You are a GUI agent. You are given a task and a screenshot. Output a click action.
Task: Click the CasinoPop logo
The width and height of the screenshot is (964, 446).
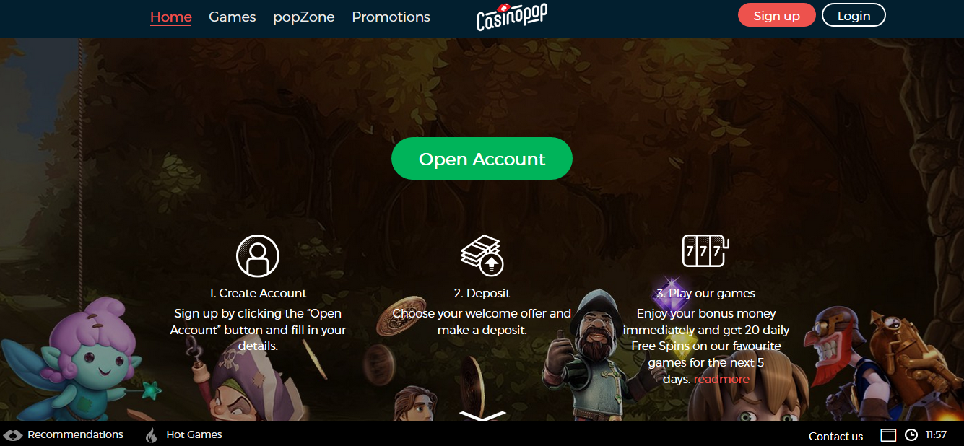pyautogui.click(x=511, y=16)
